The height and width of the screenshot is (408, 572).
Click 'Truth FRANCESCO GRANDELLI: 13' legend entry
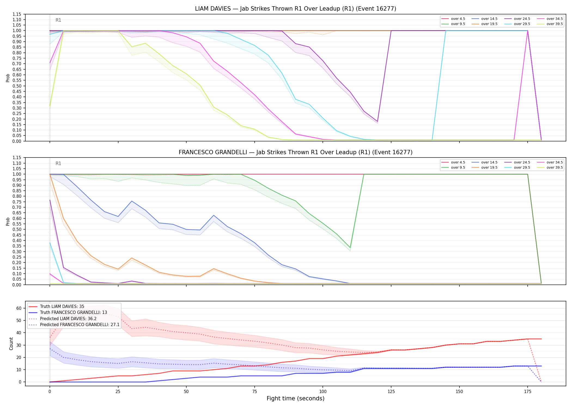pos(68,313)
